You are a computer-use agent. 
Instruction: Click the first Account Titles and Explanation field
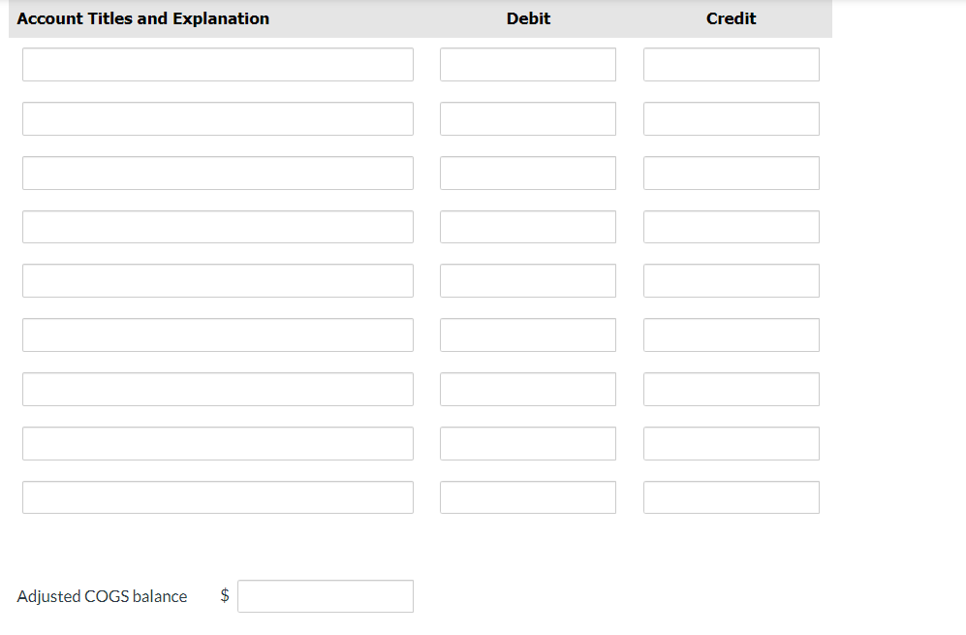(x=217, y=64)
